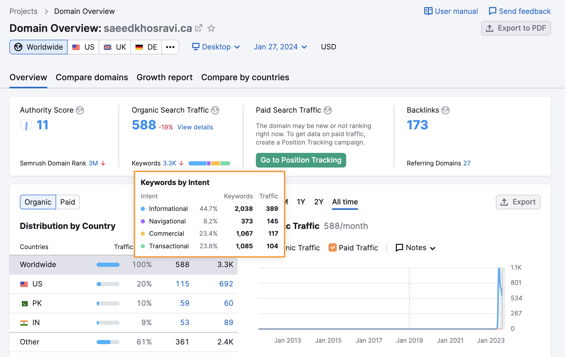
Task: Click the UK flag in database selector
Action: (108, 47)
